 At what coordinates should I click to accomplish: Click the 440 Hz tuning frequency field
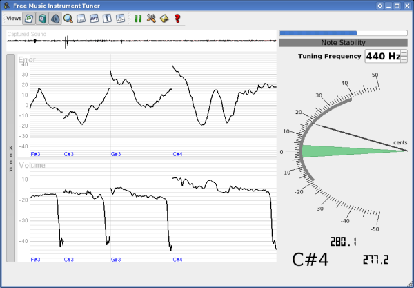pyautogui.click(x=382, y=56)
